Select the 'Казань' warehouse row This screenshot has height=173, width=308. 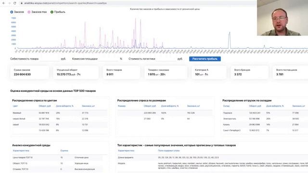(x=265, y=124)
